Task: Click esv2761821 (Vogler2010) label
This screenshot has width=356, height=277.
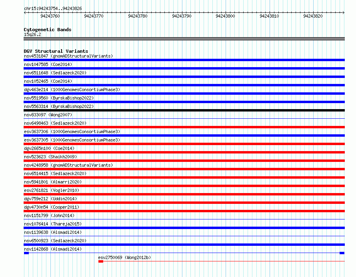Action: point(52,190)
